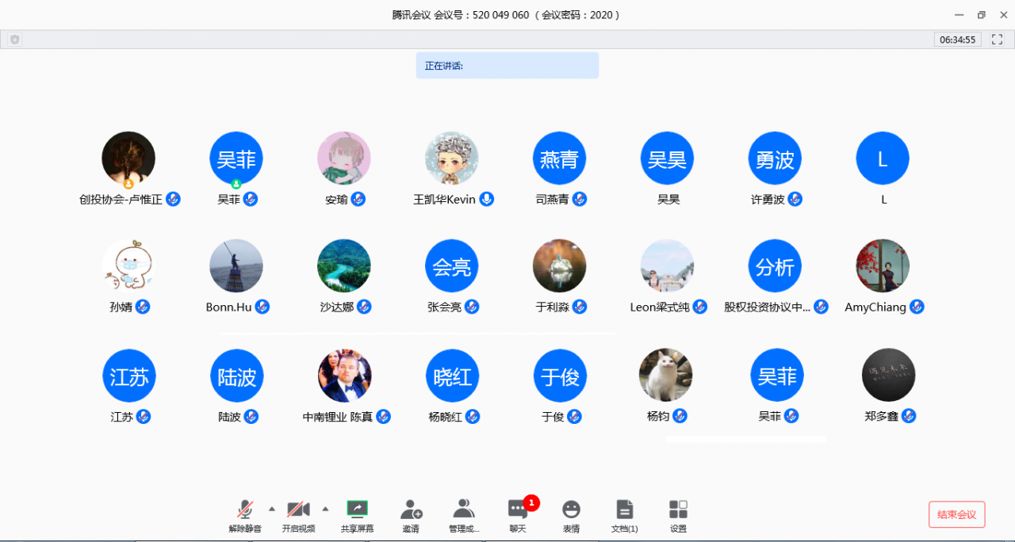Click the security shield icon at top-left
The height and width of the screenshot is (542, 1015).
[14, 40]
